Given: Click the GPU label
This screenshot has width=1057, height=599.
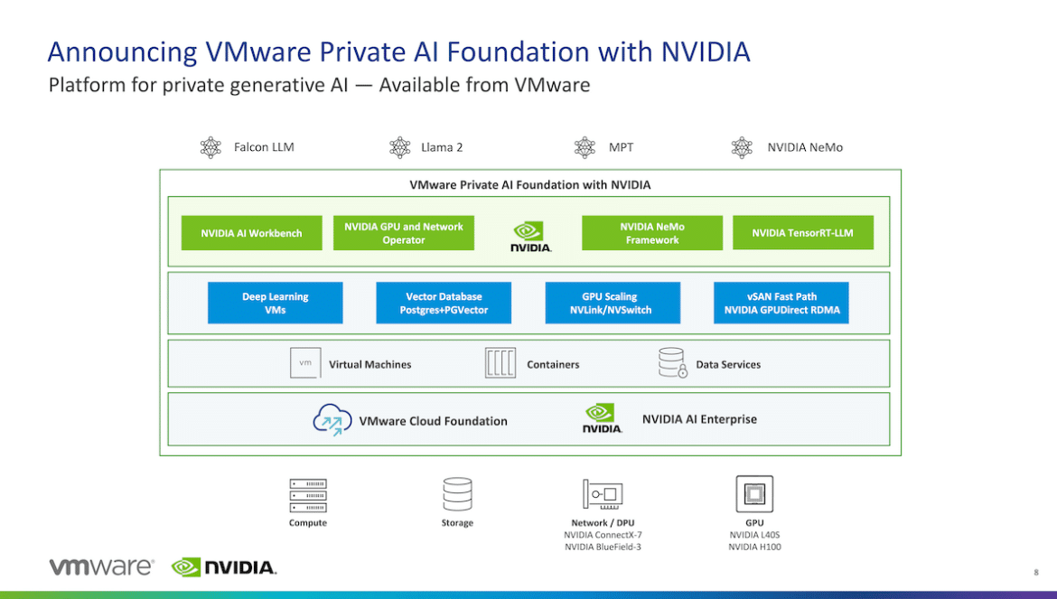Looking at the screenshot, I should click(754, 523).
